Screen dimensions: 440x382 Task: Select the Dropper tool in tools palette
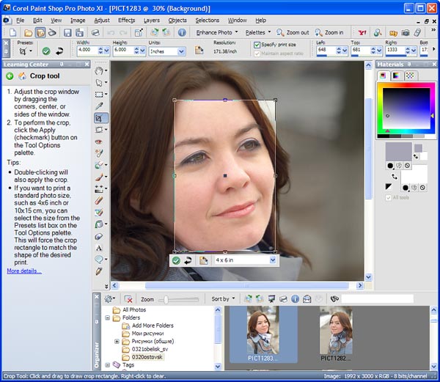click(x=99, y=106)
